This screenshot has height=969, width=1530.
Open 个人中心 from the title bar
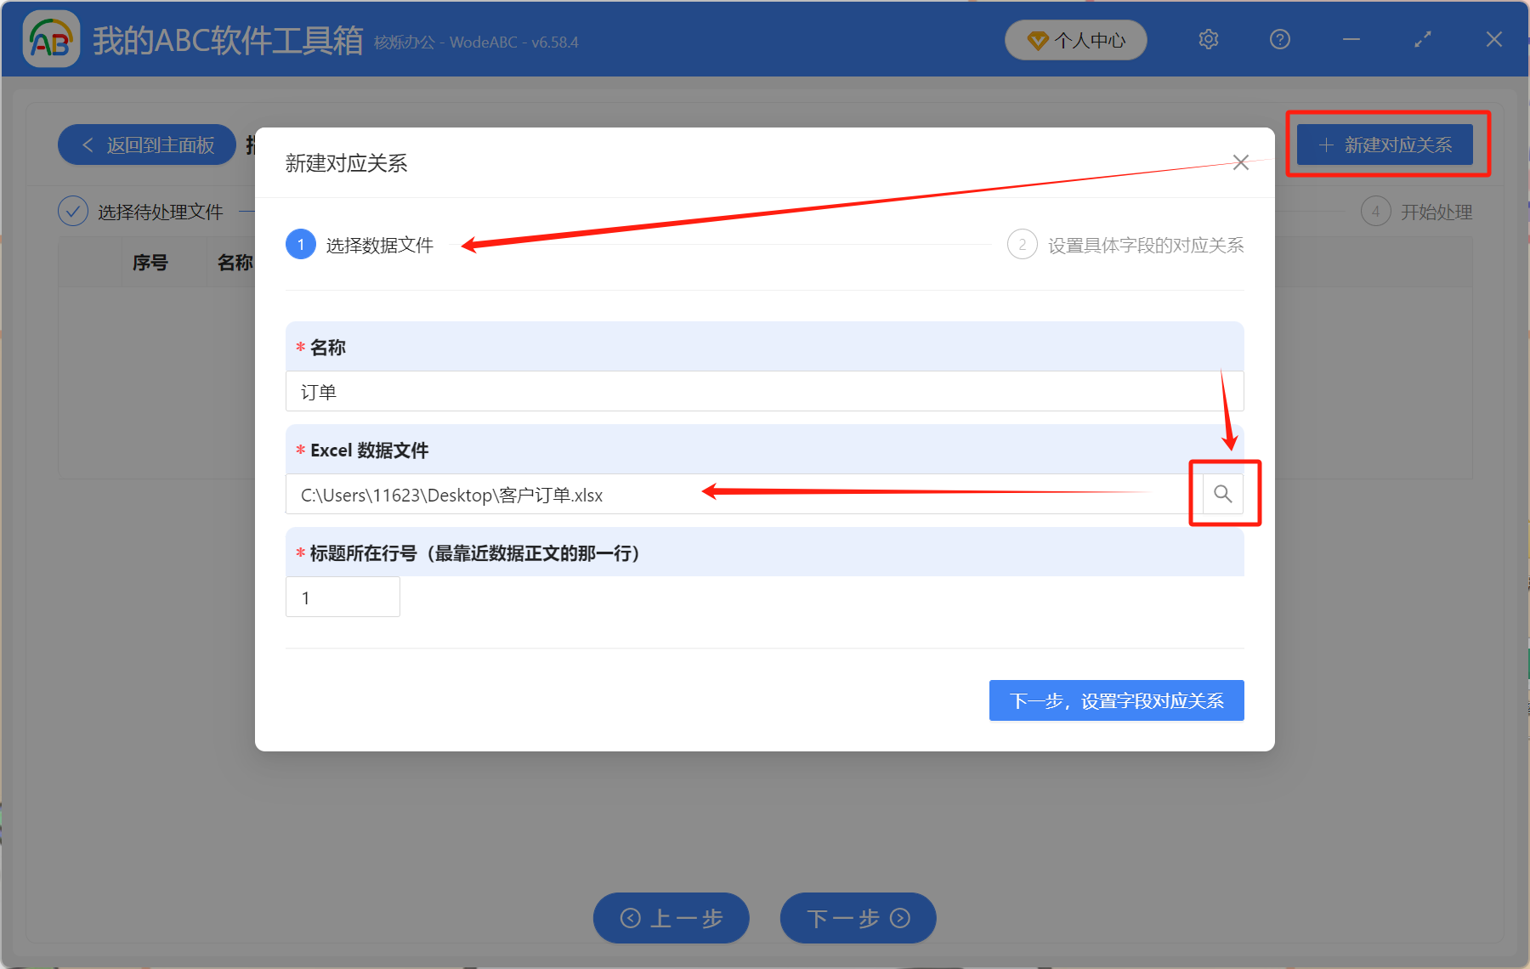click(x=1075, y=39)
